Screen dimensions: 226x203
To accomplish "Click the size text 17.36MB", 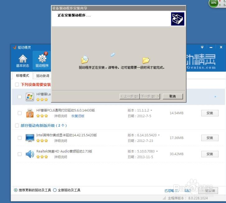I will (x=177, y=138).
